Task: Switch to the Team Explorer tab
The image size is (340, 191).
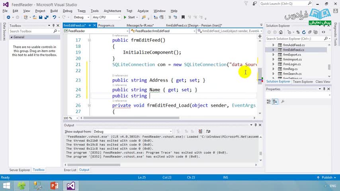Action: click(303, 82)
